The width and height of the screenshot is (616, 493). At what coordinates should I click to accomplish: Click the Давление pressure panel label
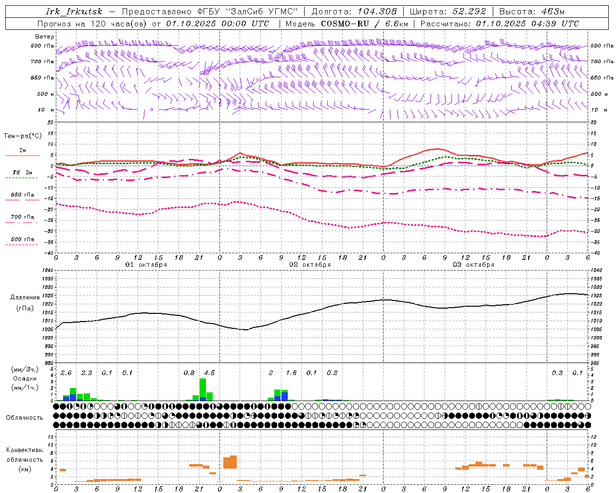[x=25, y=298]
